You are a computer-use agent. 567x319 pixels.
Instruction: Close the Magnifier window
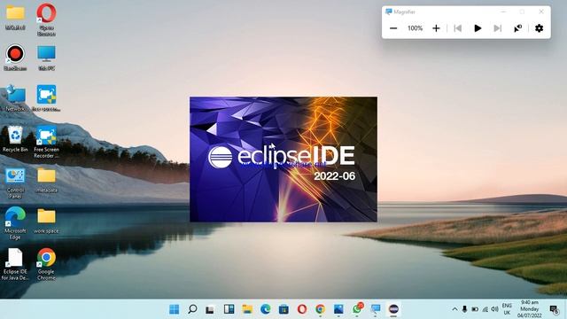point(541,12)
